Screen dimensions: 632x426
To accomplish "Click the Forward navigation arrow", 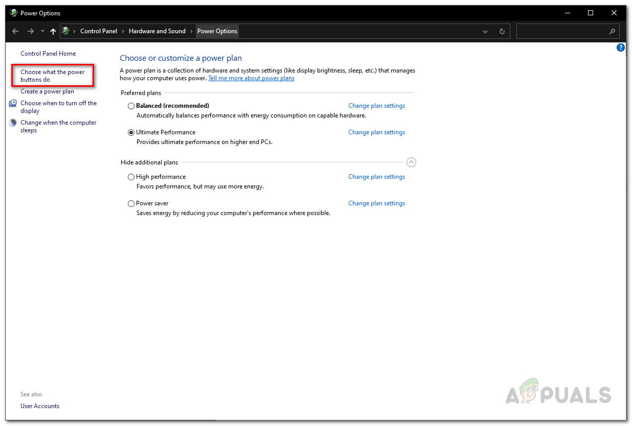I will point(31,31).
